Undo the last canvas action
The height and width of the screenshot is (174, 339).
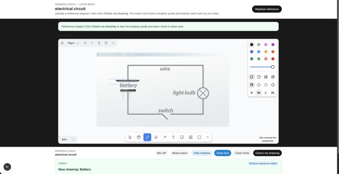[85, 43]
